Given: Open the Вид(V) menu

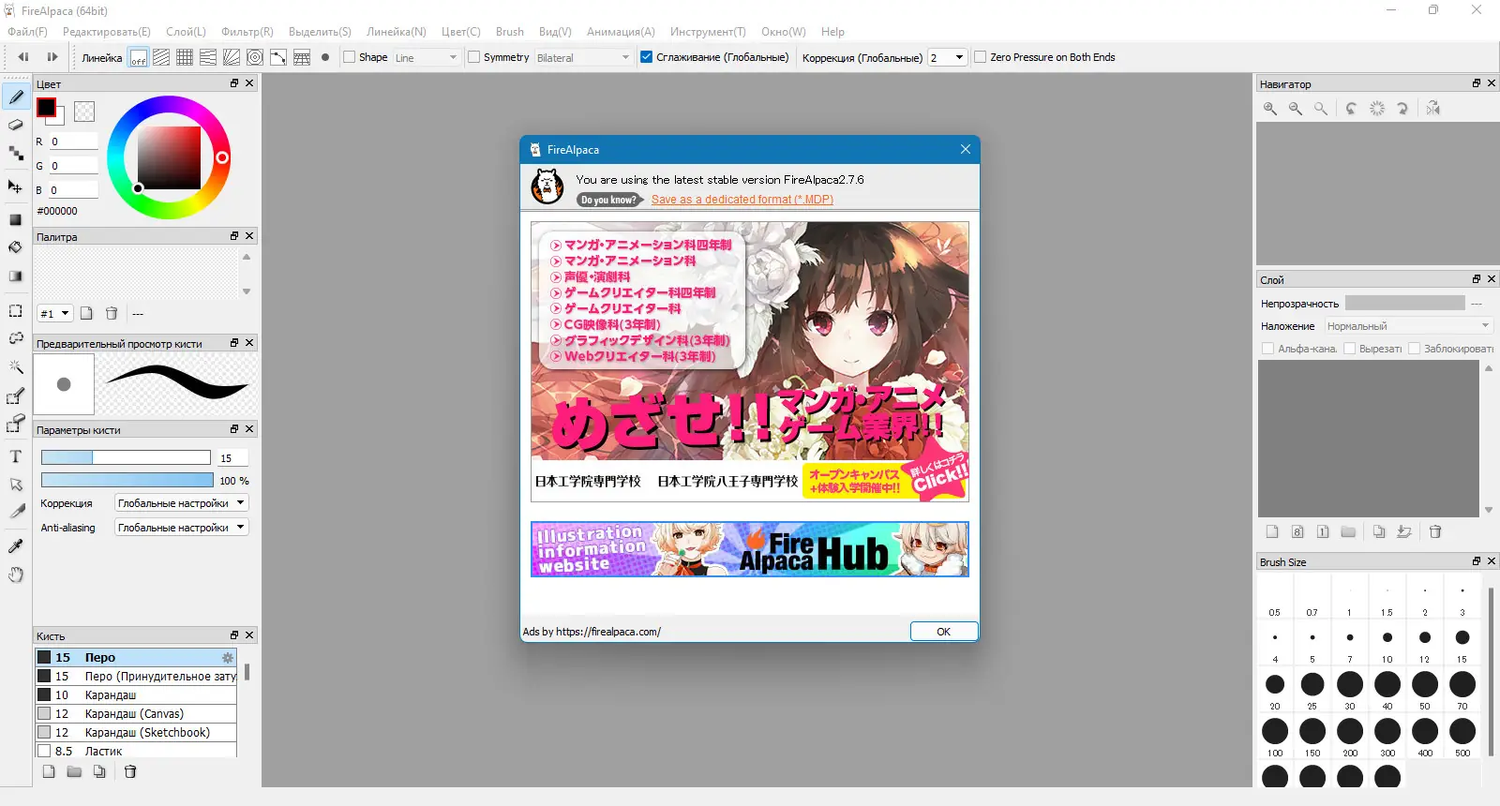Looking at the screenshot, I should 555,32.
